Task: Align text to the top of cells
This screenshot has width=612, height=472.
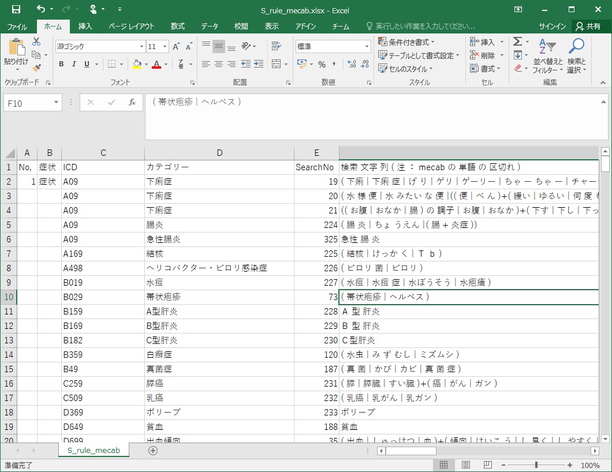Action: 206,46
